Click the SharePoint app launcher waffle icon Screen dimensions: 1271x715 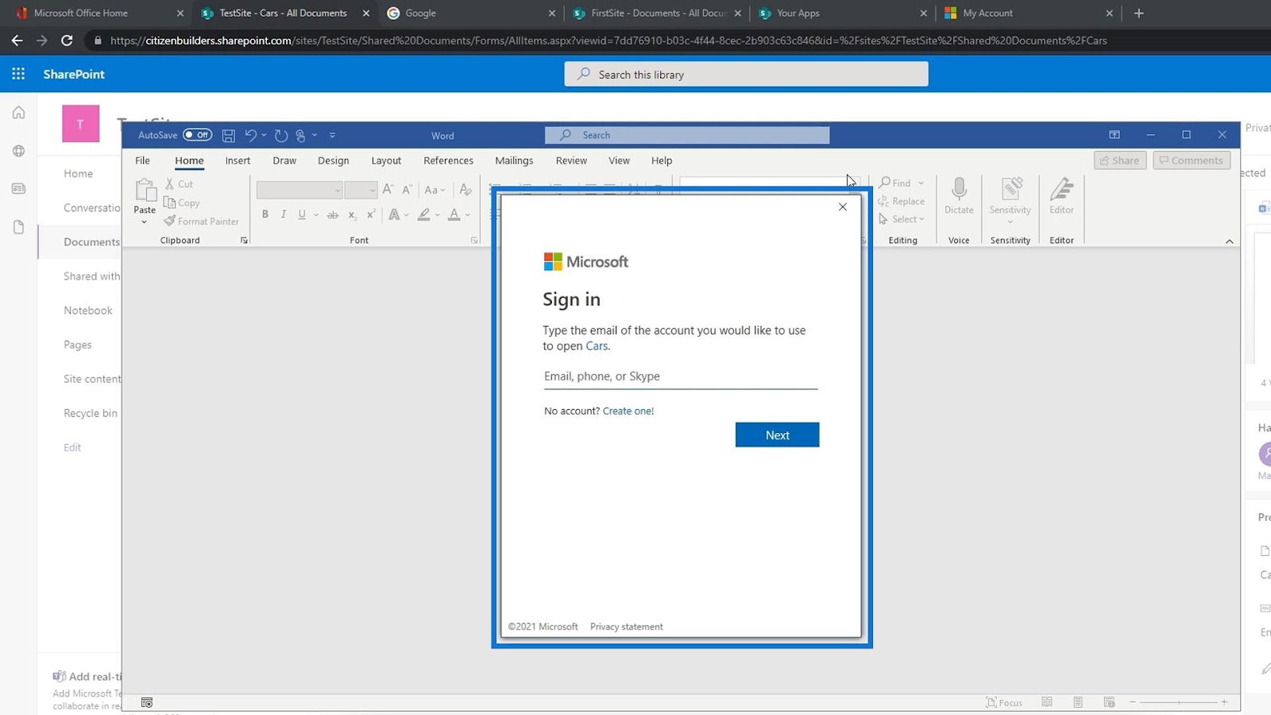coord(18,74)
